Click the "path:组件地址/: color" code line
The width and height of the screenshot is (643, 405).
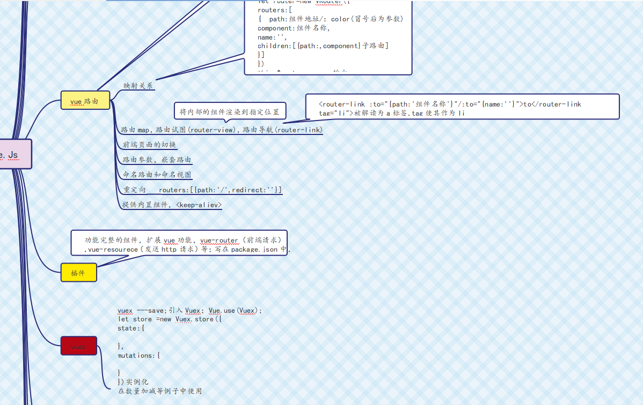pyautogui.click(x=331, y=19)
